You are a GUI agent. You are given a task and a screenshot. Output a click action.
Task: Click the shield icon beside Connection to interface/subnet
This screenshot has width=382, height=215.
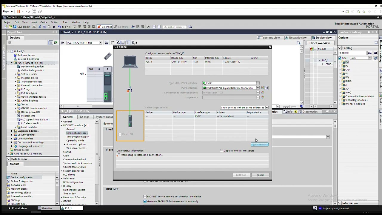coord(262,93)
